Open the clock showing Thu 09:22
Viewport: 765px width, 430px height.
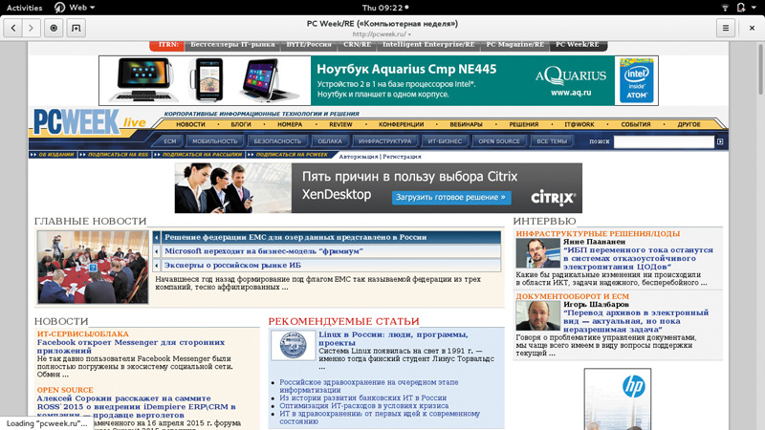click(385, 8)
